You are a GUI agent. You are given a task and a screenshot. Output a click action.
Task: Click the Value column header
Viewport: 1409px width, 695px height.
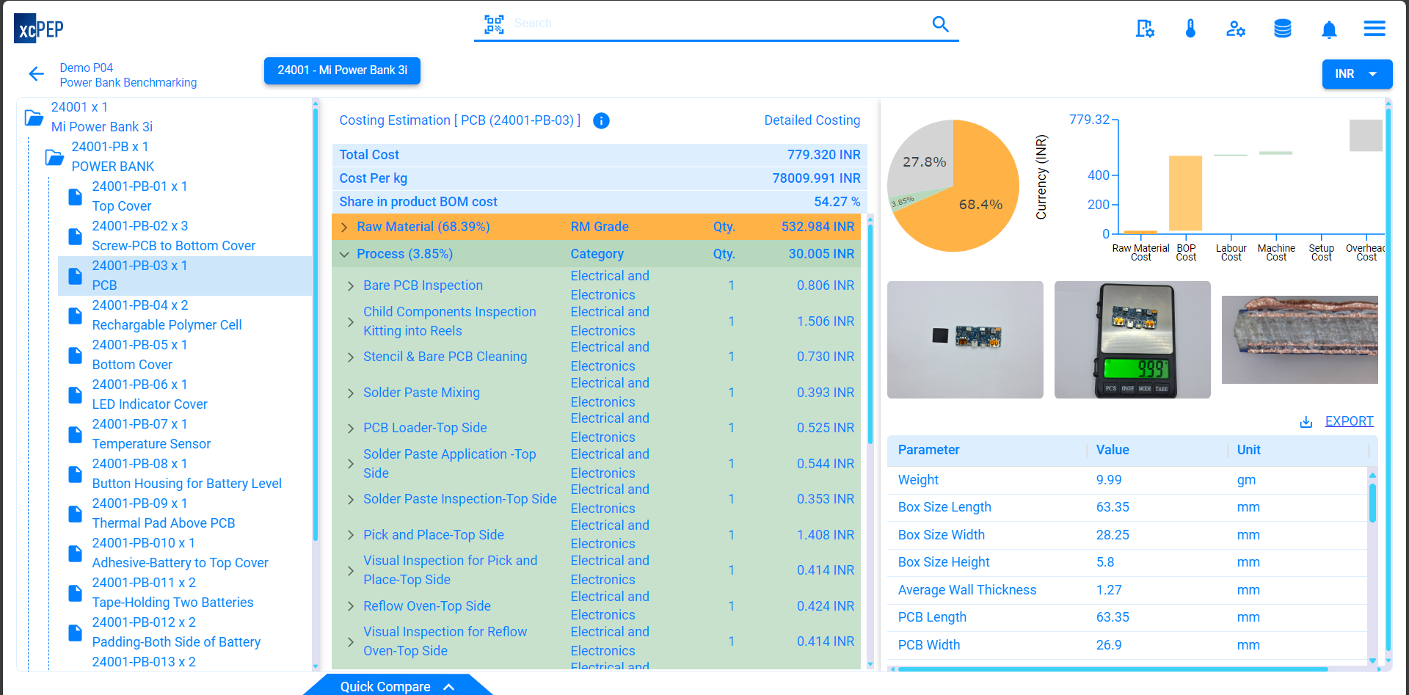point(1113,450)
